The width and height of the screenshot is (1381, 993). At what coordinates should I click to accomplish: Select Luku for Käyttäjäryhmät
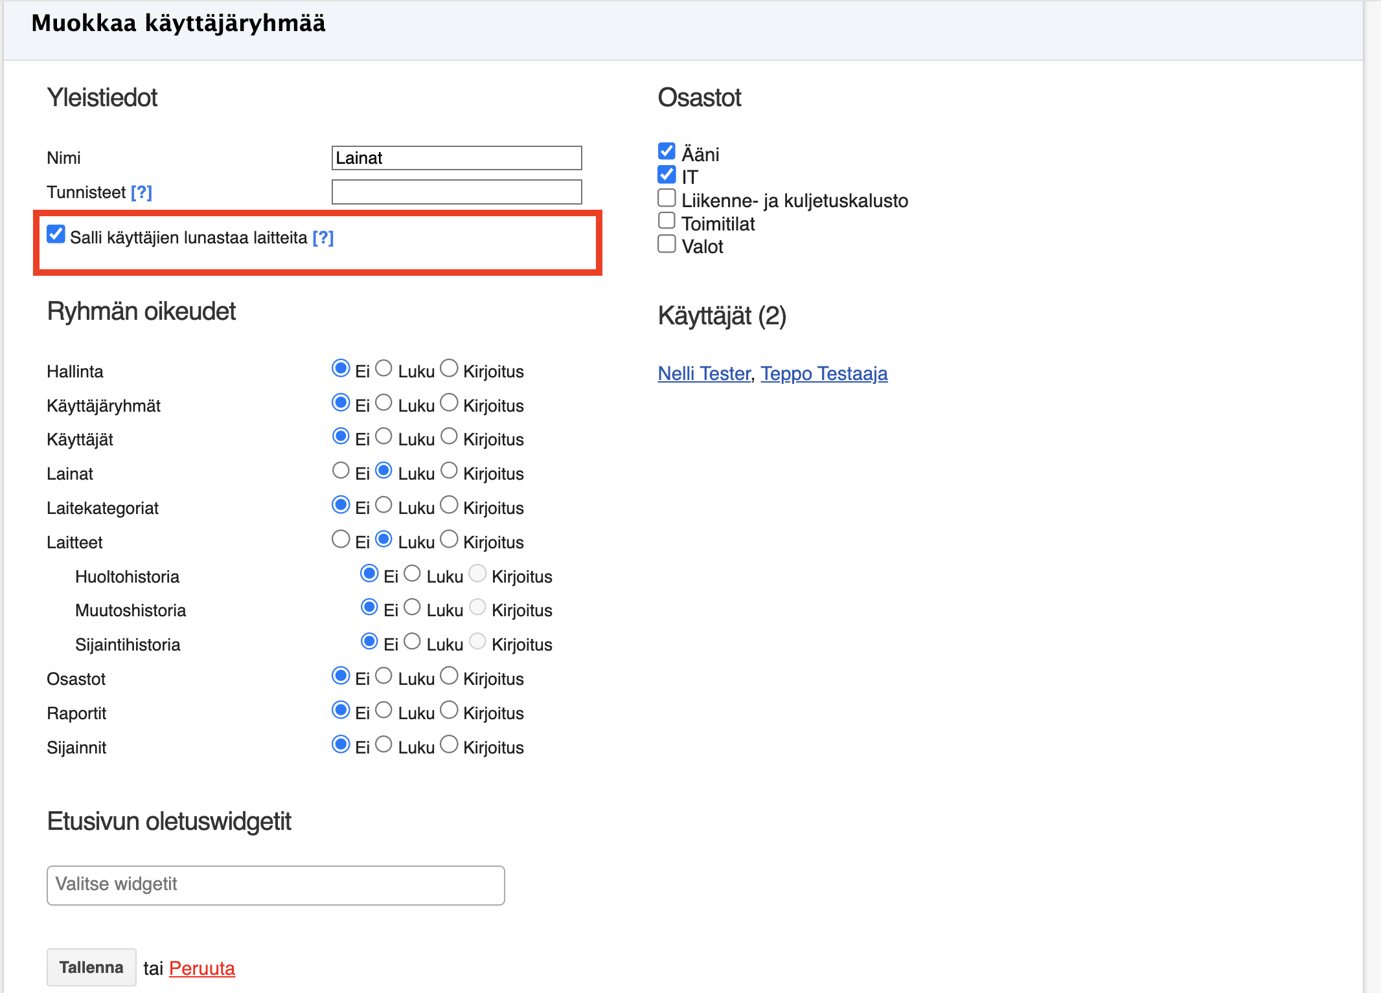click(x=383, y=403)
